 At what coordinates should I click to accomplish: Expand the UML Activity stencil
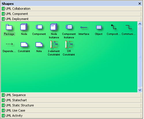72,116
